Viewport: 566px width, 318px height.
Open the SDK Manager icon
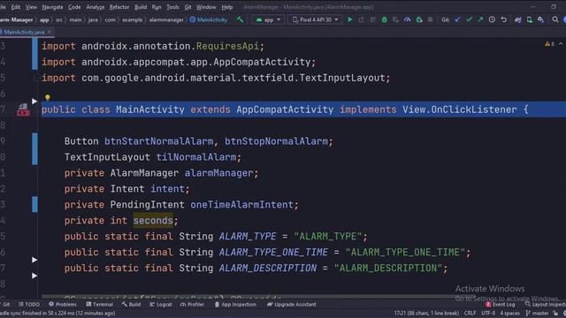coord(540,19)
